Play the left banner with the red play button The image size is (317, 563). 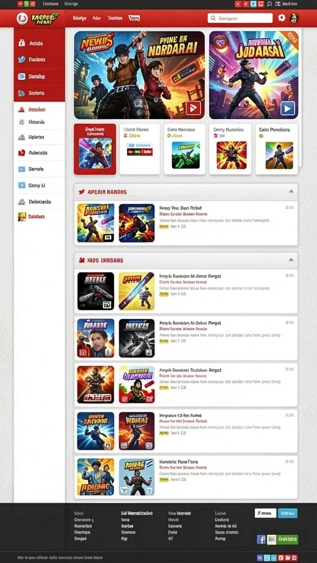pyautogui.click(x=193, y=108)
